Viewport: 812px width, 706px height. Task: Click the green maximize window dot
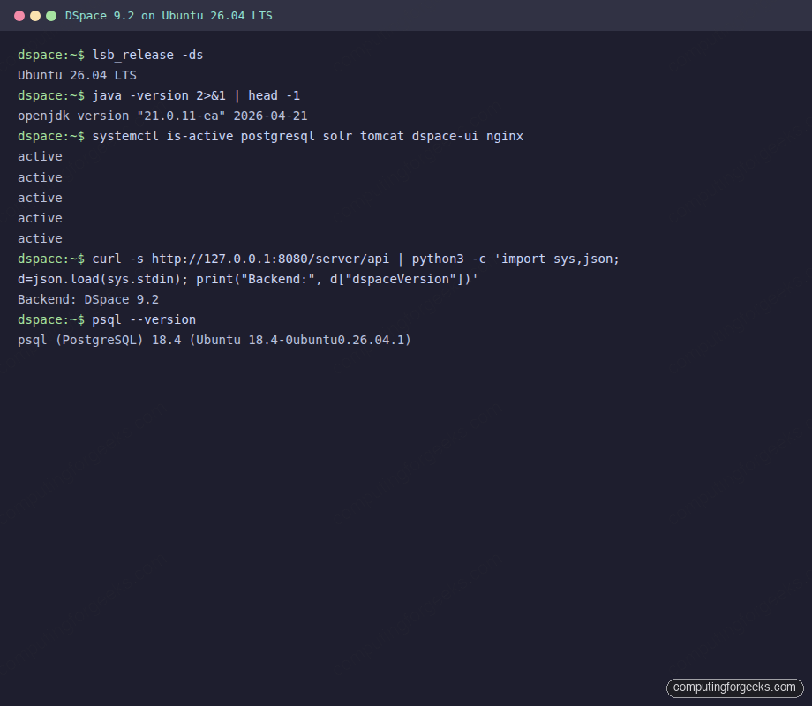pyautogui.click(x=51, y=16)
